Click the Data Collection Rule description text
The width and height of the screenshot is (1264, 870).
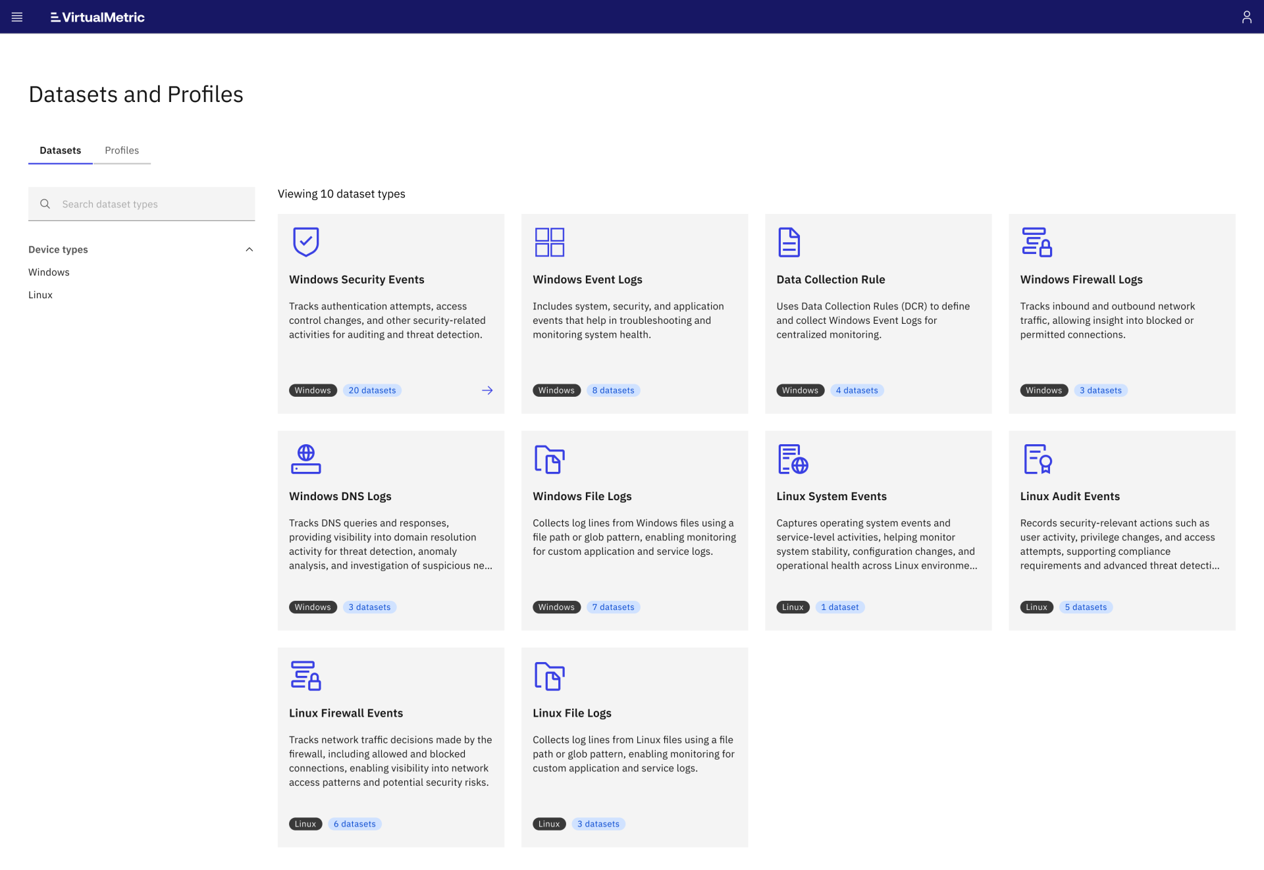click(873, 320)
